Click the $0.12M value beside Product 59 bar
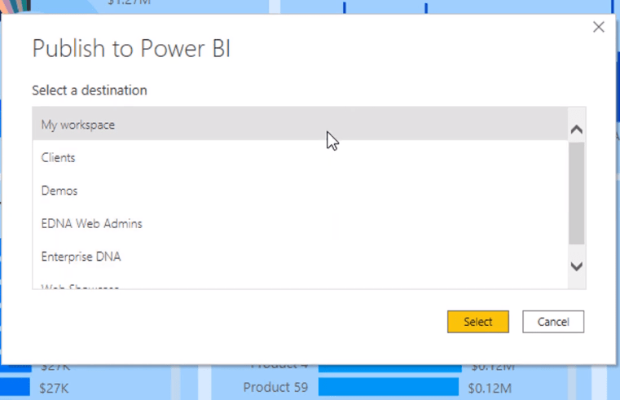The image size is (620, 400). tap(490, 388)
